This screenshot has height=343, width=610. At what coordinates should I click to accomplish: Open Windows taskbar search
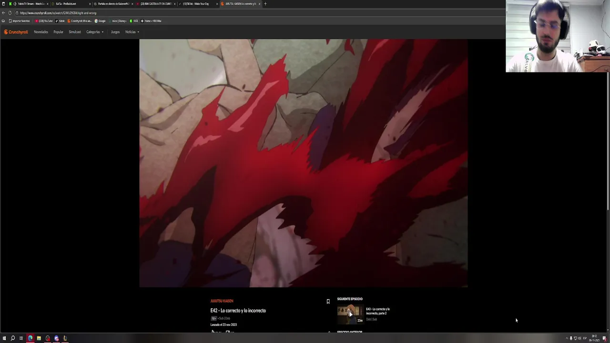pyautogui.click(x=13, y=339)
